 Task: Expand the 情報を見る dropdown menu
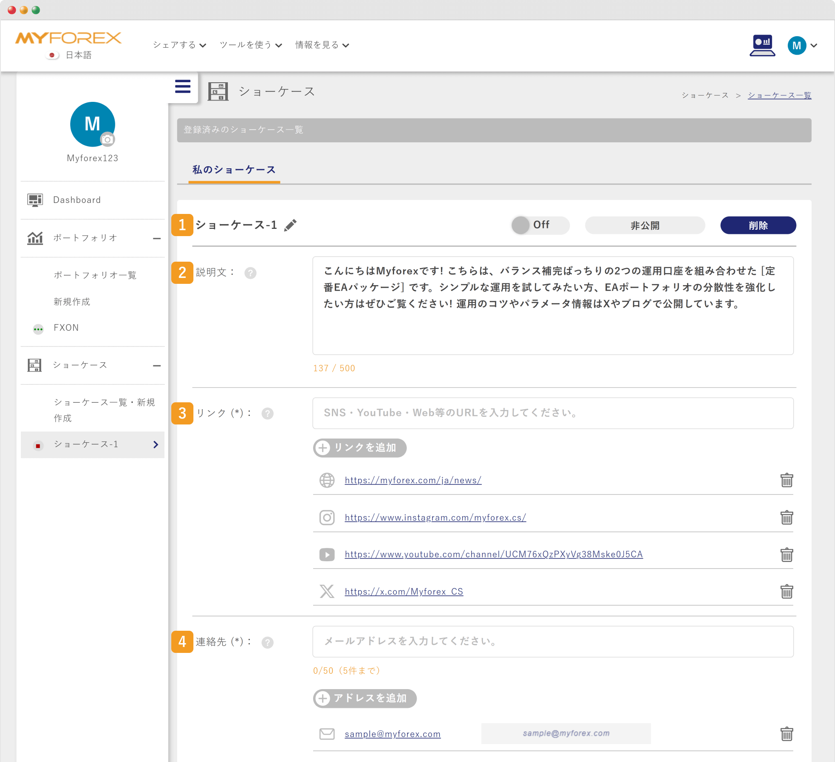(322, 45)
